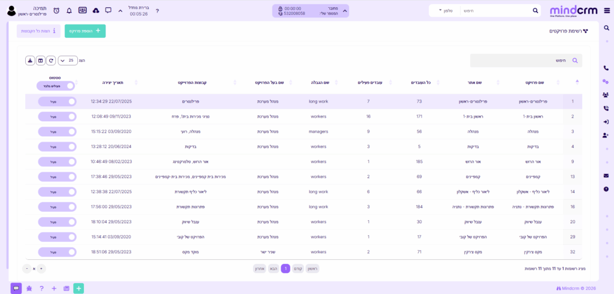Viewport: 614px width, 294px height.
Task: Toggle status for בדיקות project
Action: 57,146
